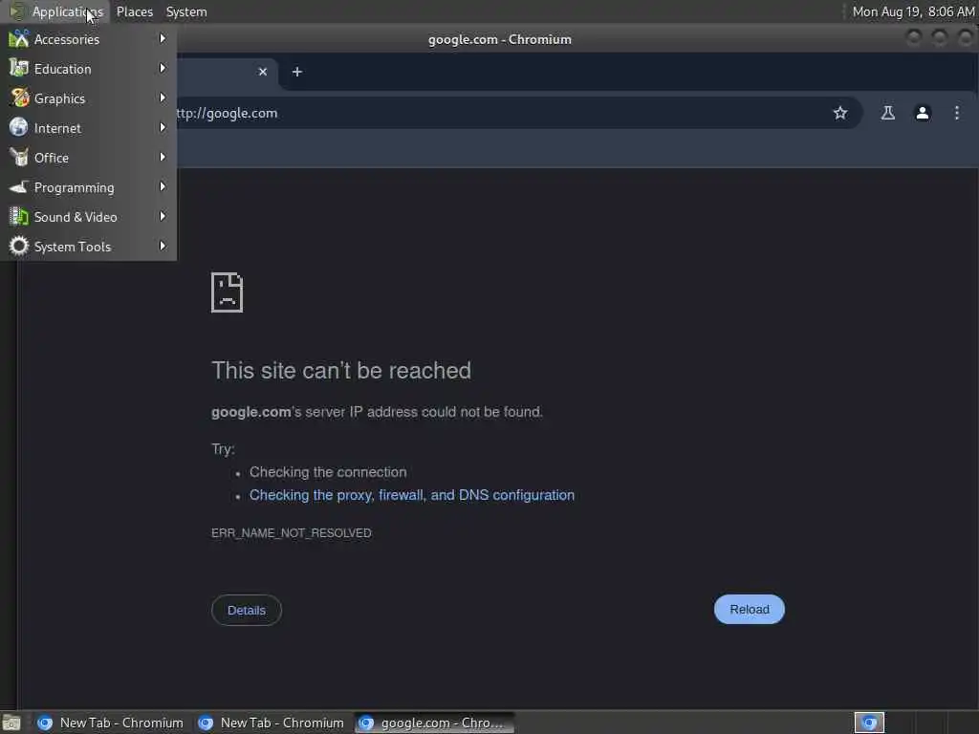
Task: Click the date and time clock
Action: pyautogui.click(x=913, y=11)
